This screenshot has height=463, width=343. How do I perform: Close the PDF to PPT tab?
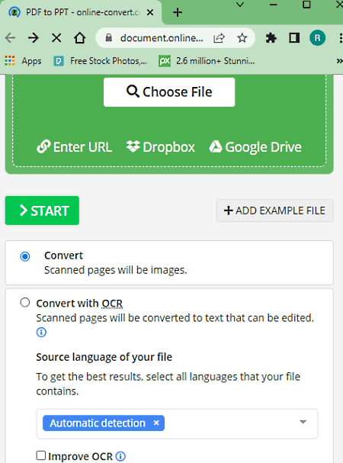[x=150, y=12]
